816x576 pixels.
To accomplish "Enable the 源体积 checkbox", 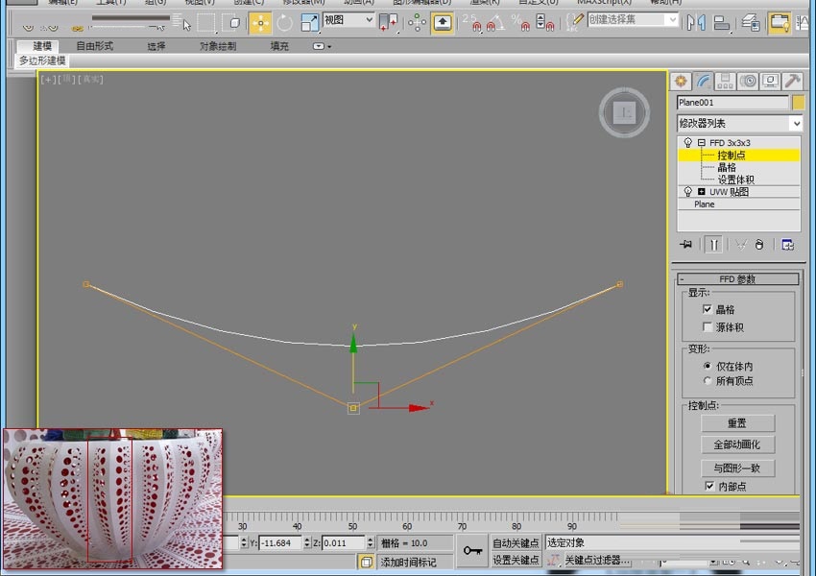I will click(708, 327).
